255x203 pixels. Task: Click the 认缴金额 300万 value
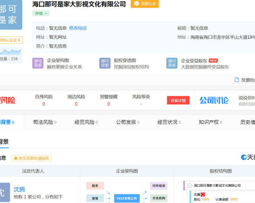click(234, 199)
